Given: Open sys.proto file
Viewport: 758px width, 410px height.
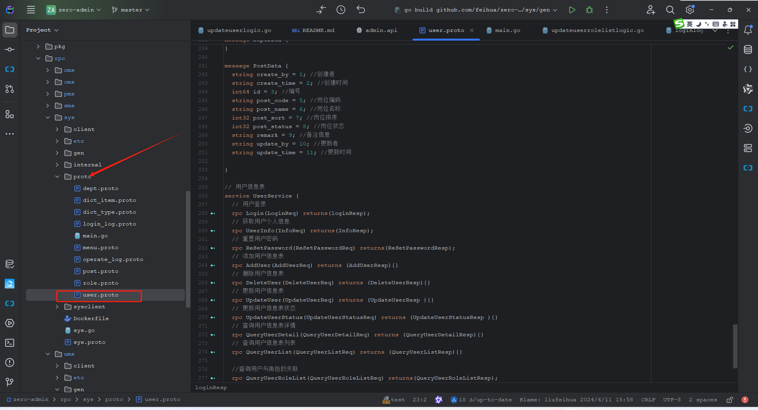Looking at the screenshot, I should [x=89, y=342].
